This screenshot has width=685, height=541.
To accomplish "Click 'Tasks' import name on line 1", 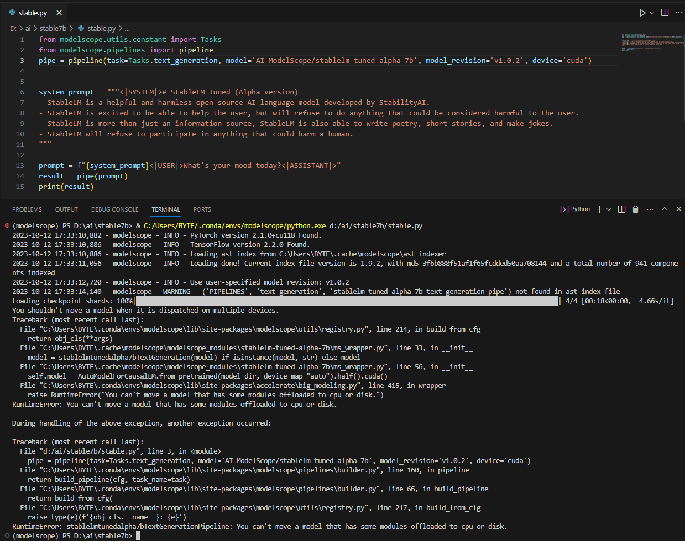I will coord(211,40).
